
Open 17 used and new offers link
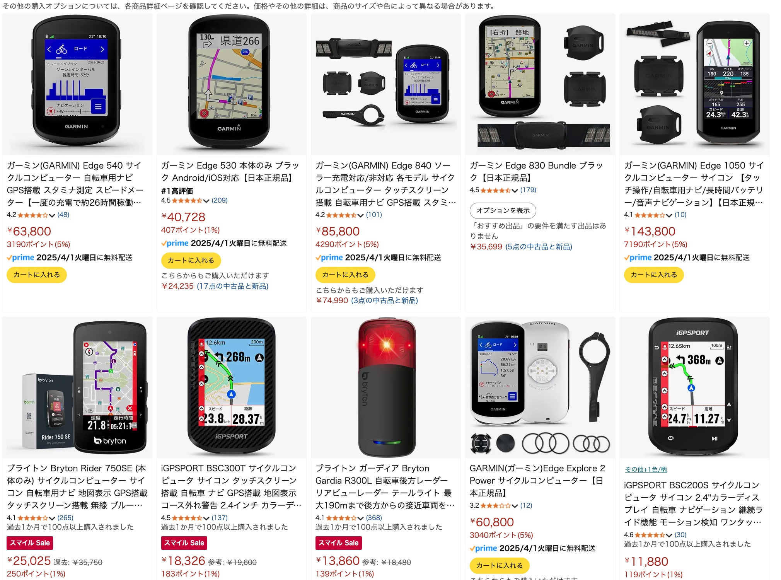click(232, 286)
